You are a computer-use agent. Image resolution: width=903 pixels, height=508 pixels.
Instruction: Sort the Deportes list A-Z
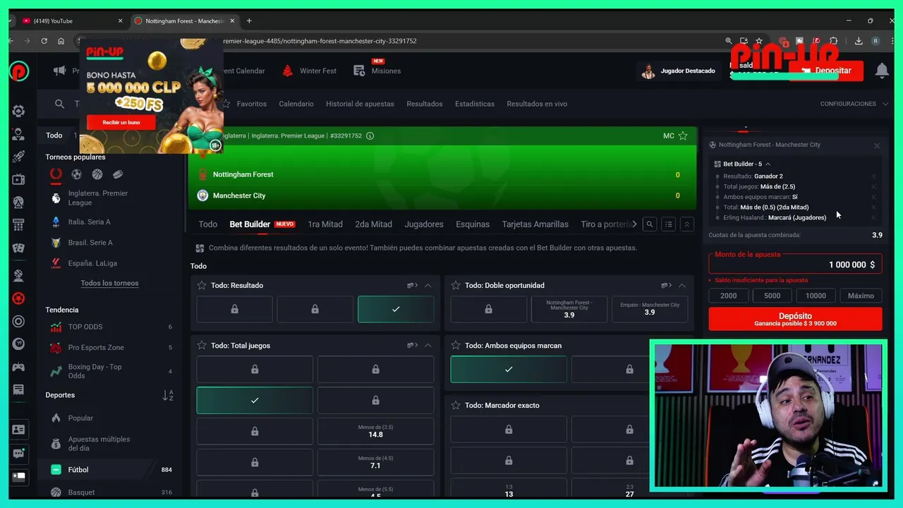pos(168,395)
